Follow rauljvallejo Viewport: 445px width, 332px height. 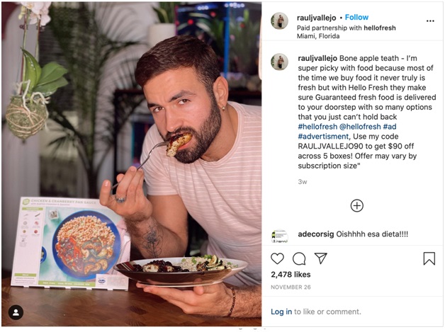(356, 17)
